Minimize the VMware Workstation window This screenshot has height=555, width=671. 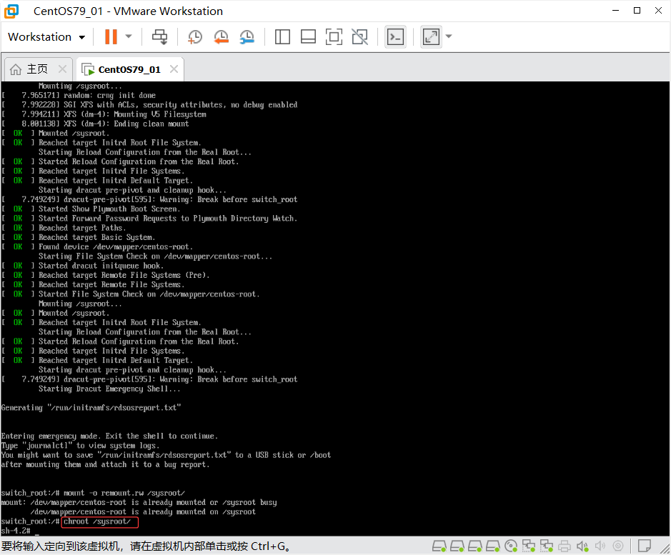click(615, 11)
